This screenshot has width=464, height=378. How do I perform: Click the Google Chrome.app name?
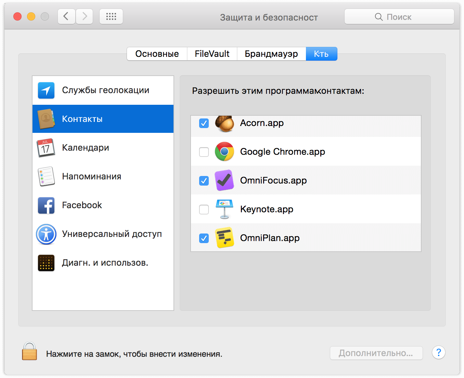[x=283, y=152]
